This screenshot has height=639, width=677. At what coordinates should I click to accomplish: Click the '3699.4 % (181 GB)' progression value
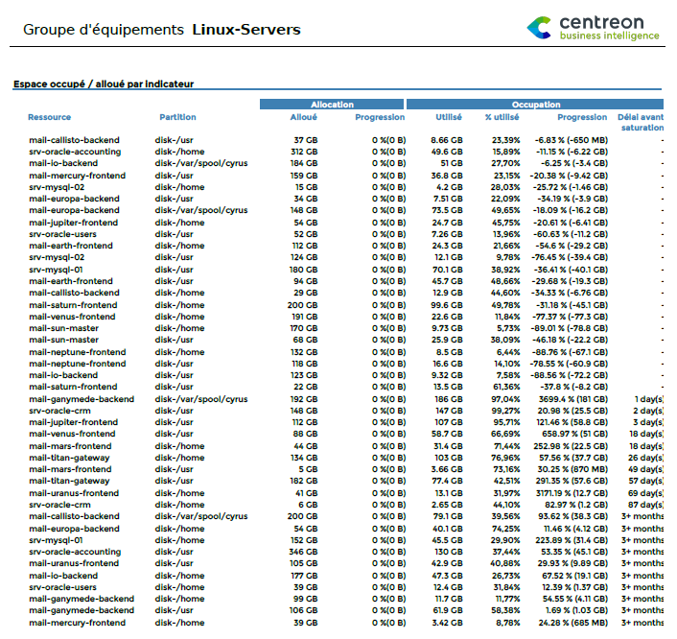[x=571, y=399]
